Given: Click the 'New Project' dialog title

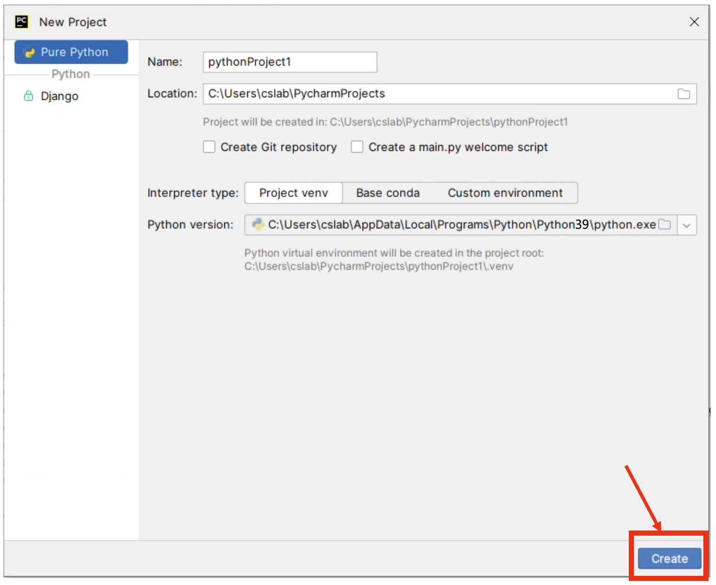Looking at the screenshot, I should pos(73,22).
